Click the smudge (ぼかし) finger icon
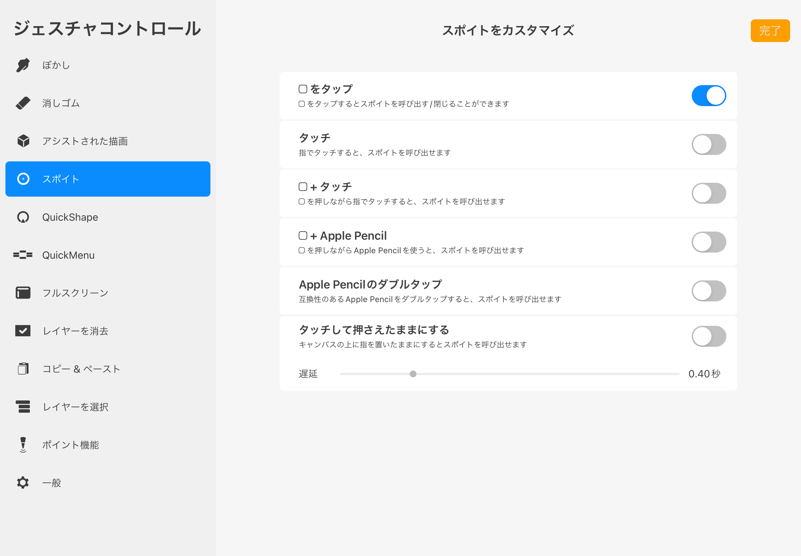 pyautogui.click(x=23, y=65)
